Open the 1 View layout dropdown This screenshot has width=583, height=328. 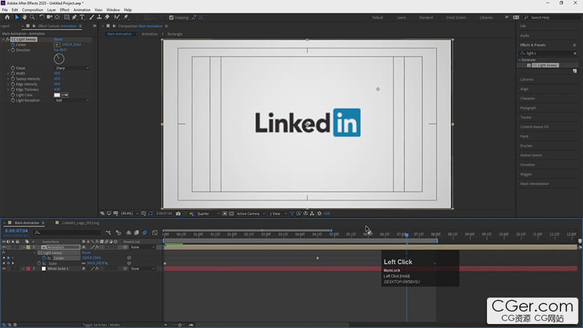point(278,213)
